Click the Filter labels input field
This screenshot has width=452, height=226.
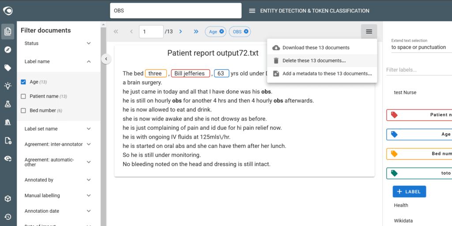419,70
